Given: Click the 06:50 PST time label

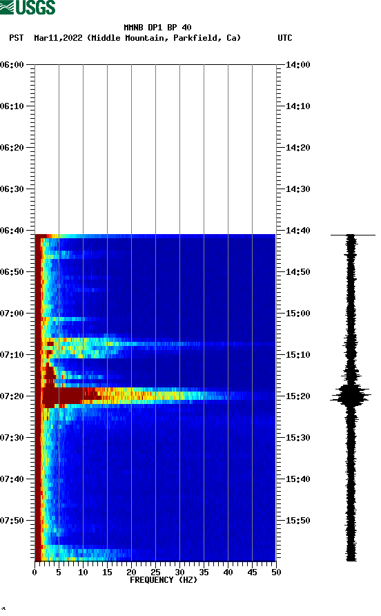Looking at the screenshot, I should point(12,272).
